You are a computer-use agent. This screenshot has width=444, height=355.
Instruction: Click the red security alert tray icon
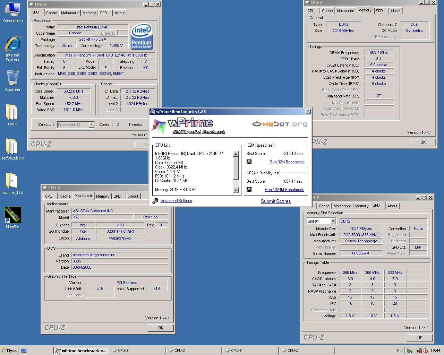point(426,350)
